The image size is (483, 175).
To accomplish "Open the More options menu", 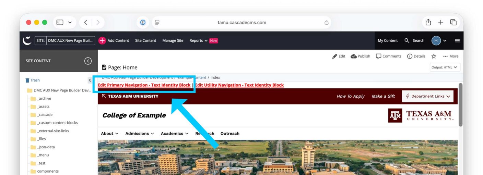I will click(451, 56).
